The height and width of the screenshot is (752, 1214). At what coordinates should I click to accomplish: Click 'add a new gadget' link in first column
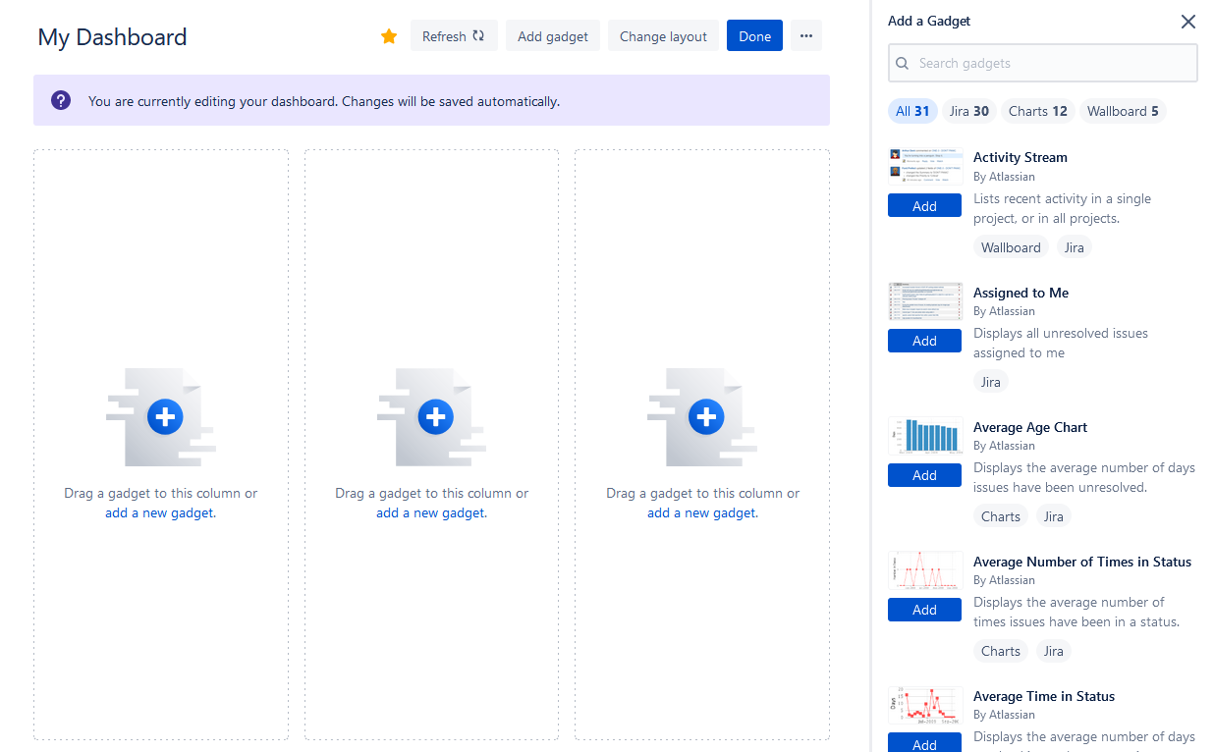(x=160, y=512)
